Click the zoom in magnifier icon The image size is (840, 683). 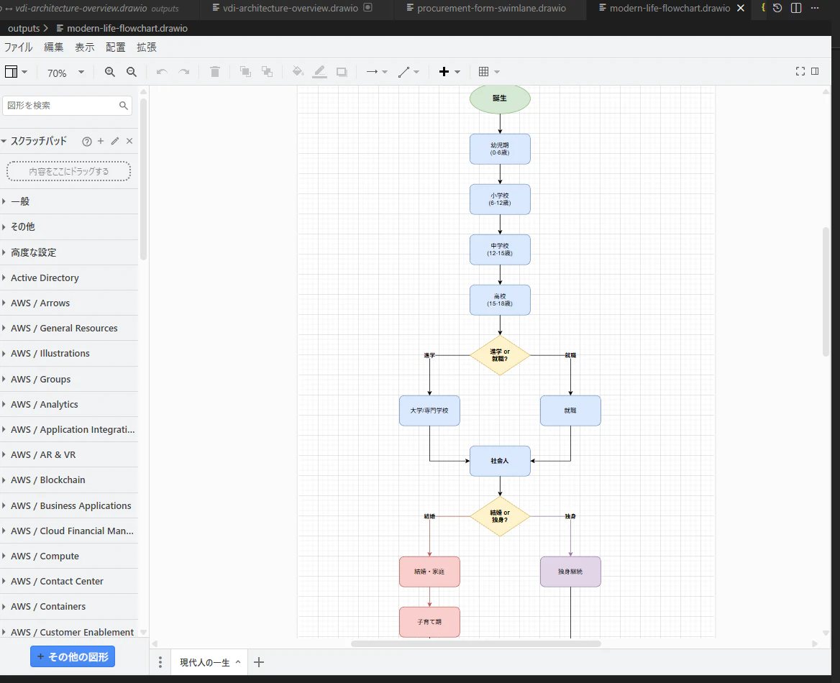click(110, 72)
